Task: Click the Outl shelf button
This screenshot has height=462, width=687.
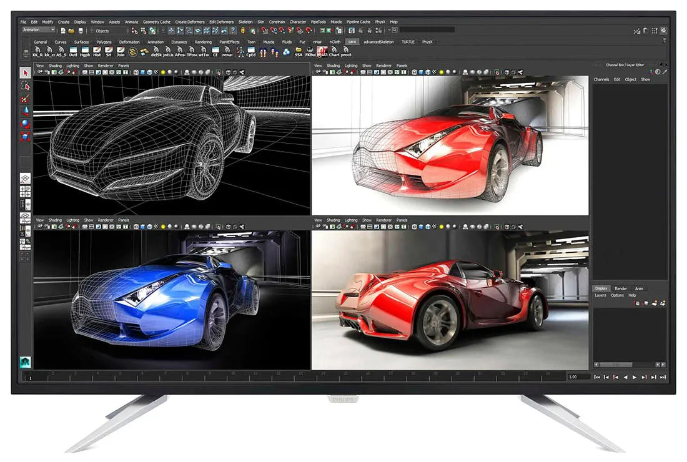Action: coord(73,52)
